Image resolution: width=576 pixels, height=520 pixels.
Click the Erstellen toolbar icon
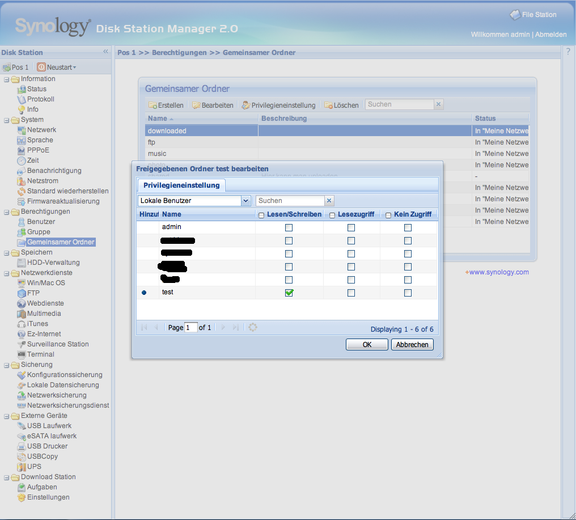[153, 105]
